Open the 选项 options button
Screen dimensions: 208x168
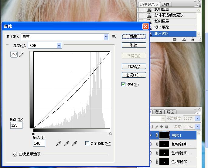point(134,75)
